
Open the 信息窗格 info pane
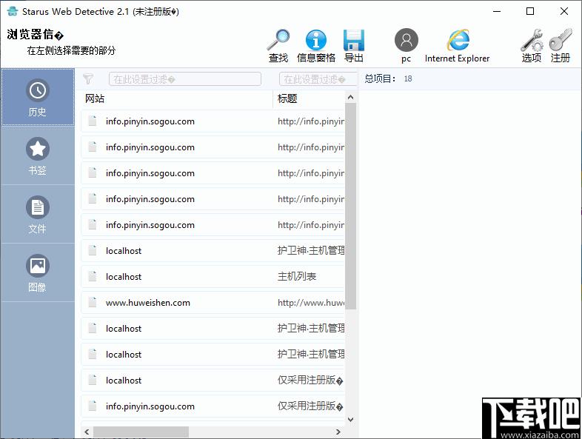click(x=316, y=45)
